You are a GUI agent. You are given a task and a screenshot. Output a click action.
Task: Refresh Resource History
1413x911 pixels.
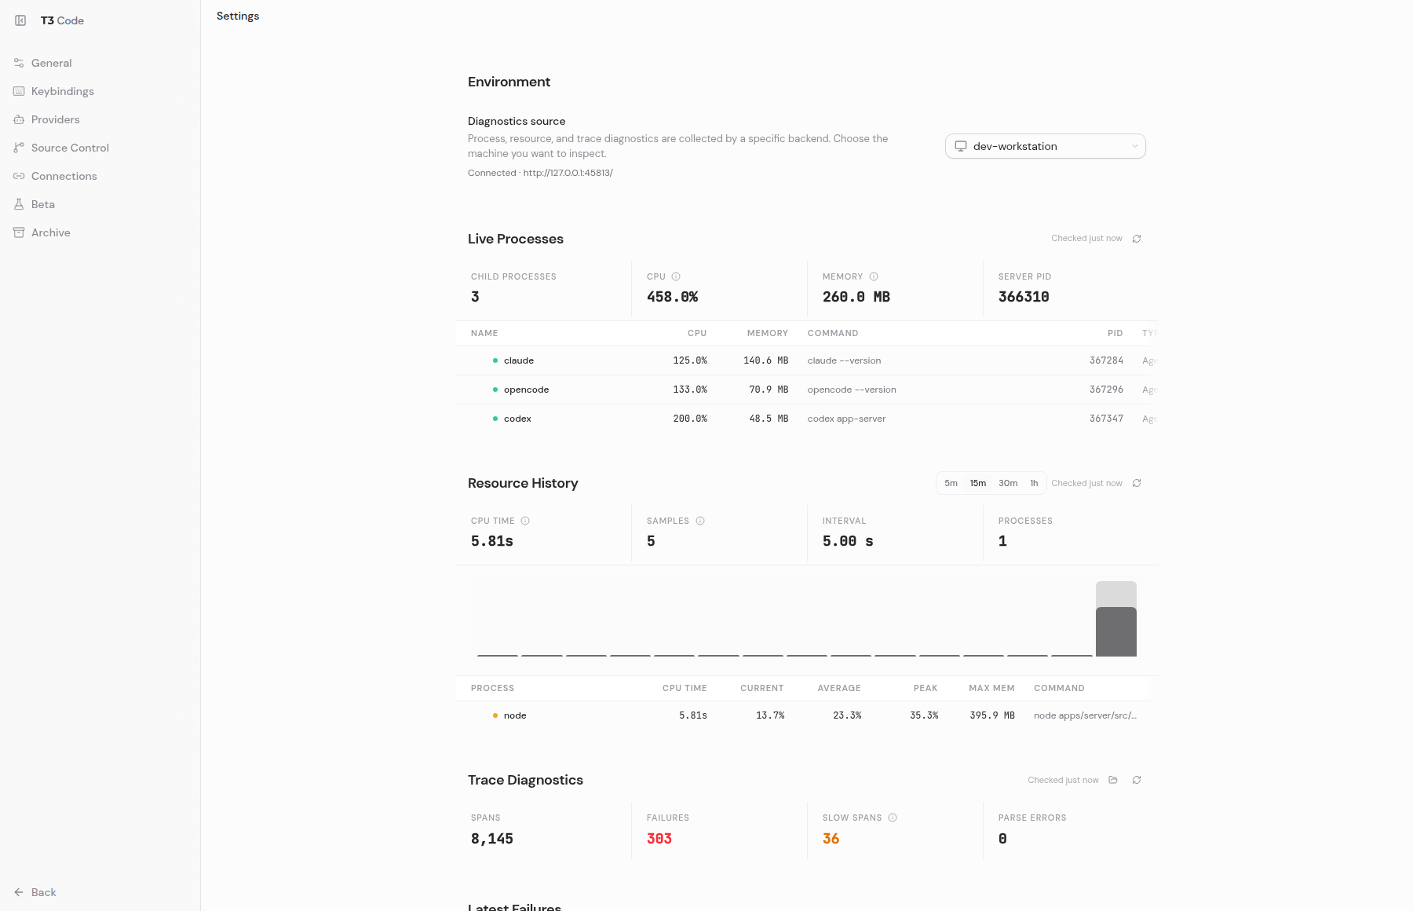(1137, 483)
